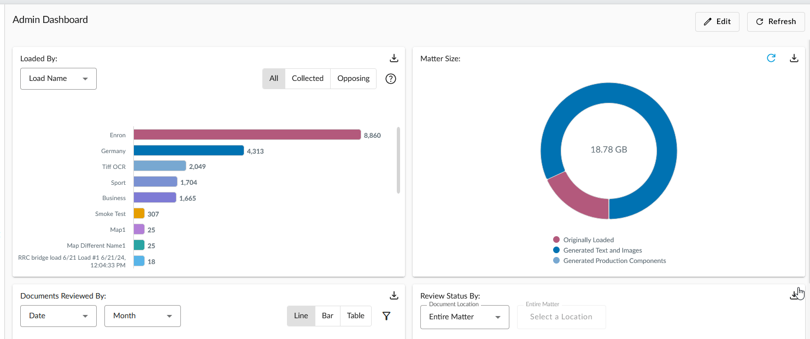Toggle Generated Text and Images in legend

pyautogui.click(x=597, y=250)
